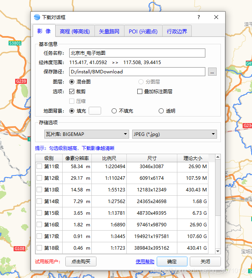Select the 混合图 radio button
Viewport: 252px width, 278px height.
[72, 82]
